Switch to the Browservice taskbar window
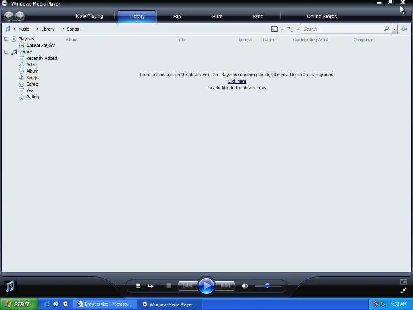 coord(105,304)
